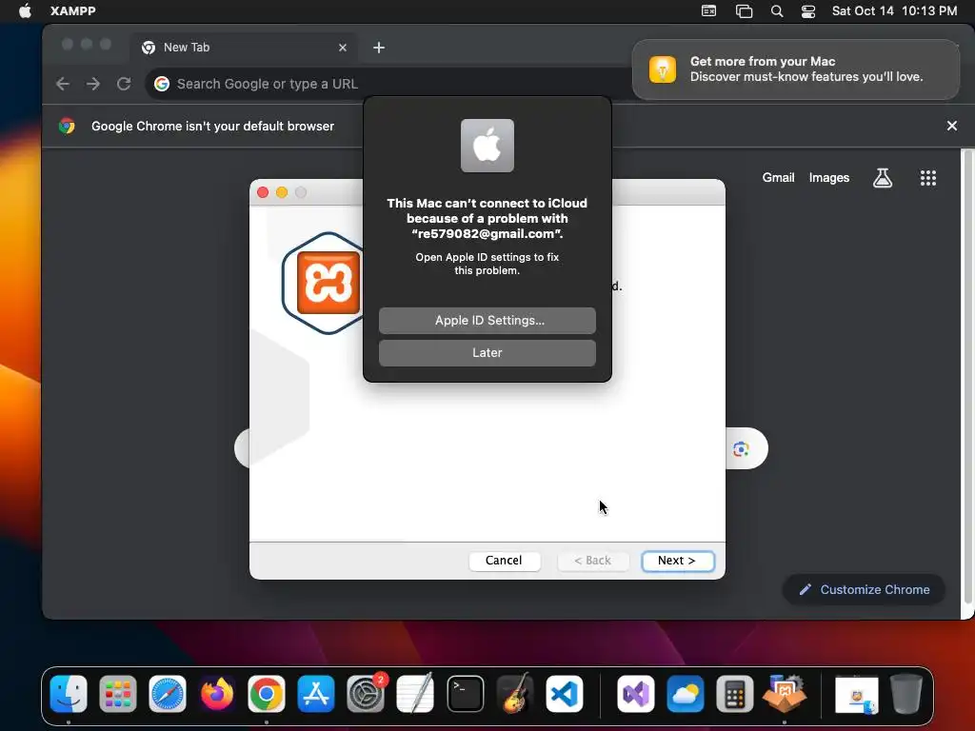
Task: Open the Trash in Dock
Action: pyautogui.click(x=906, y=694)
